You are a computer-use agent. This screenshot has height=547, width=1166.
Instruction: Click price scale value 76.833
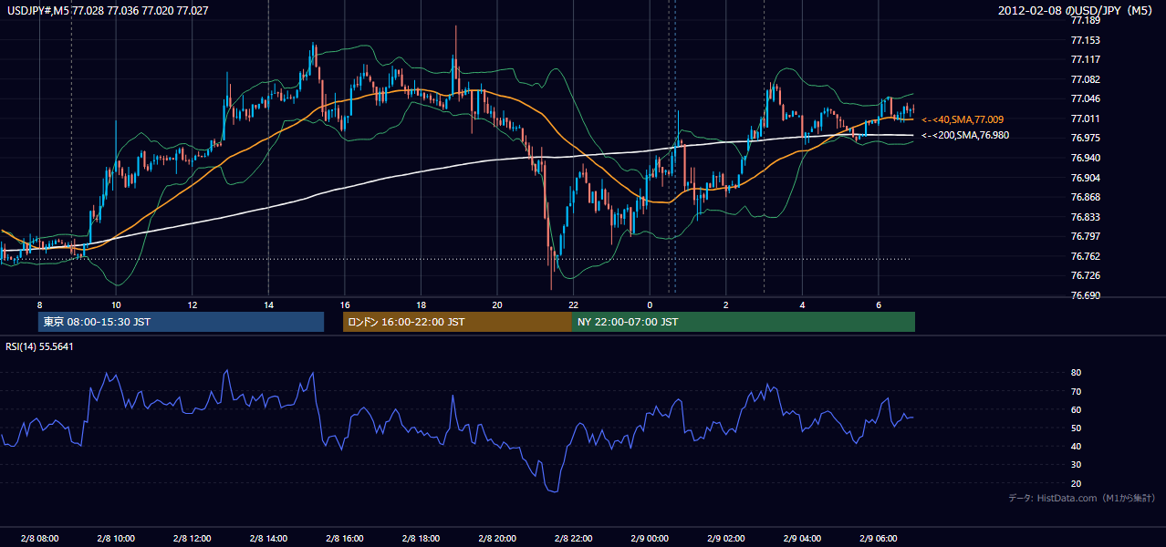click(x=1086, y=217)
